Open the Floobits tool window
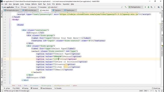 (58, 88)
